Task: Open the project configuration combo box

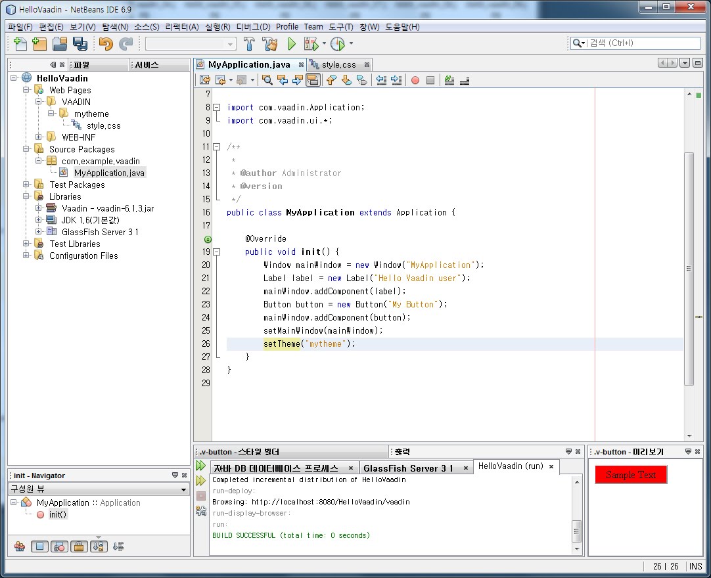Action: pyautogui.click(x=191, y=44)
